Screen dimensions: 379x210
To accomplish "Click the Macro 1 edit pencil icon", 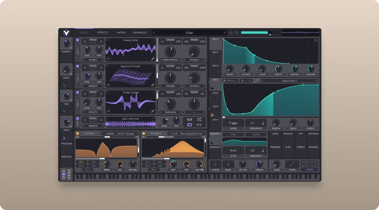I will [71, 48].
